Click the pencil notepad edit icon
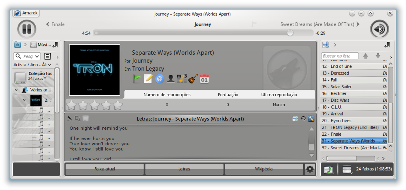The height and width of the screenshot is (190, 406). [x=148, y=79]
